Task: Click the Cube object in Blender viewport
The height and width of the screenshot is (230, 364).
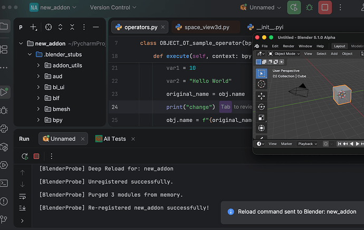Action: [342, 95]
